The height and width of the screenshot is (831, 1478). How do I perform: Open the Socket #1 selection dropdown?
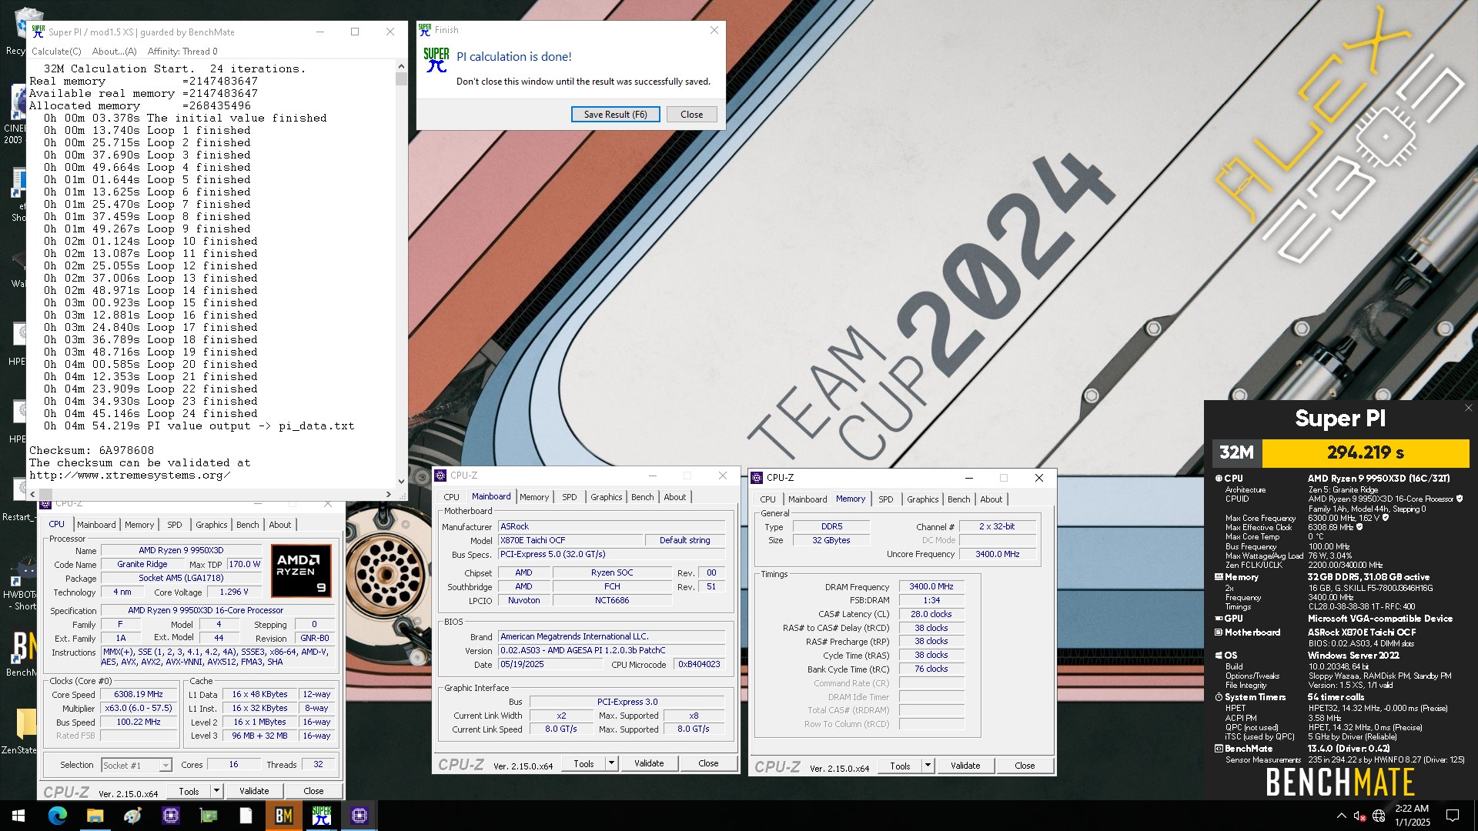pos(136,765)
